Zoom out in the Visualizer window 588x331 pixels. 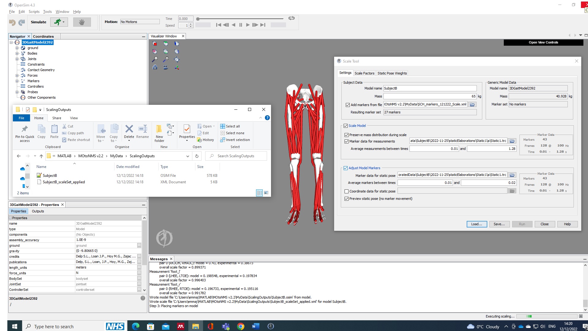click(155, 59)
